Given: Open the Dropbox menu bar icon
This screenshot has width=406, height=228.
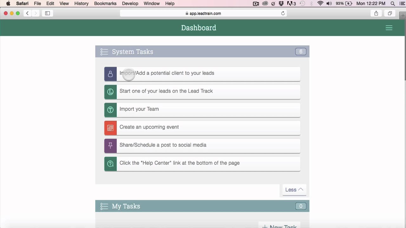Looking at the screenshot, I should point(281,3).
